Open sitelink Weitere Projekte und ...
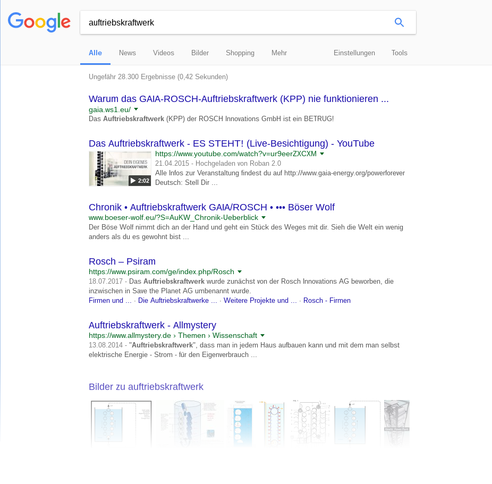 [260, 300]
